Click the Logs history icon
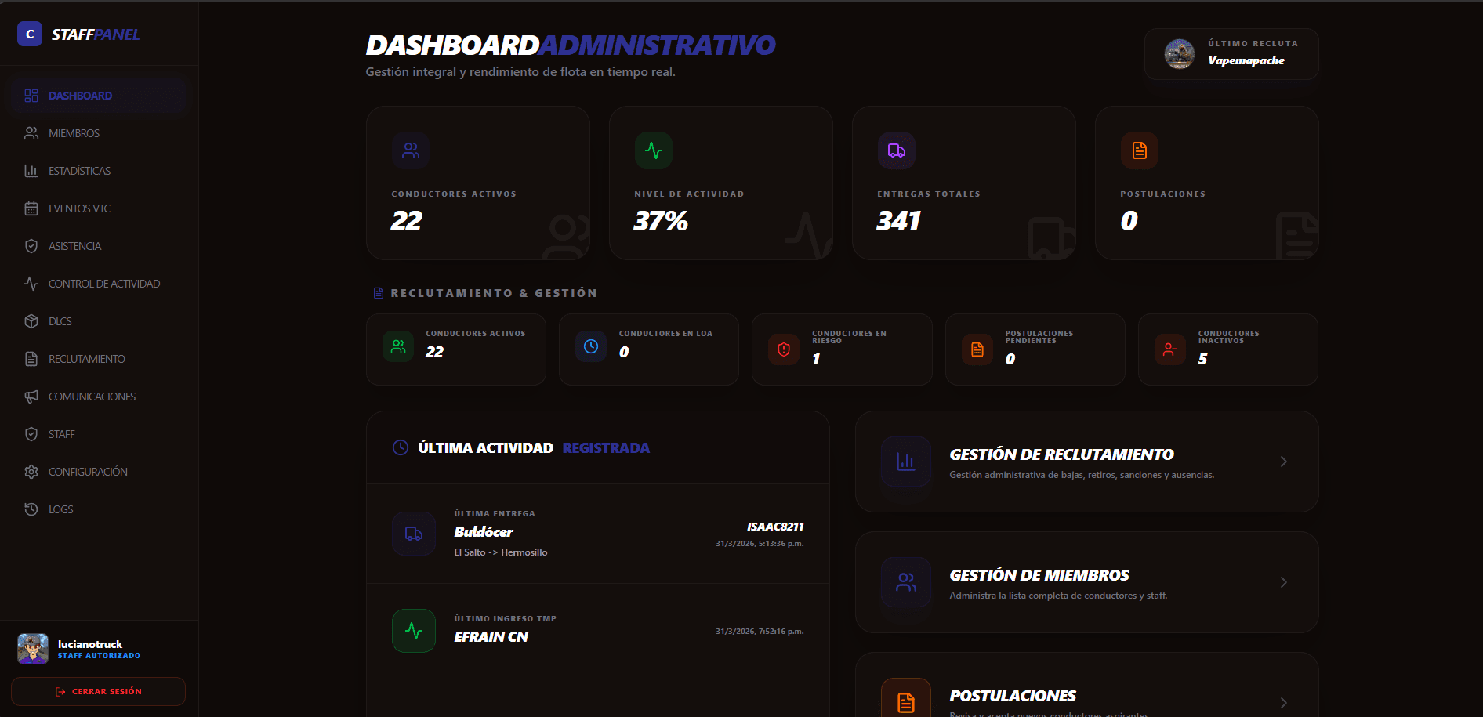The height and width of the screenshot is (717, 1483). click(31, 509)
